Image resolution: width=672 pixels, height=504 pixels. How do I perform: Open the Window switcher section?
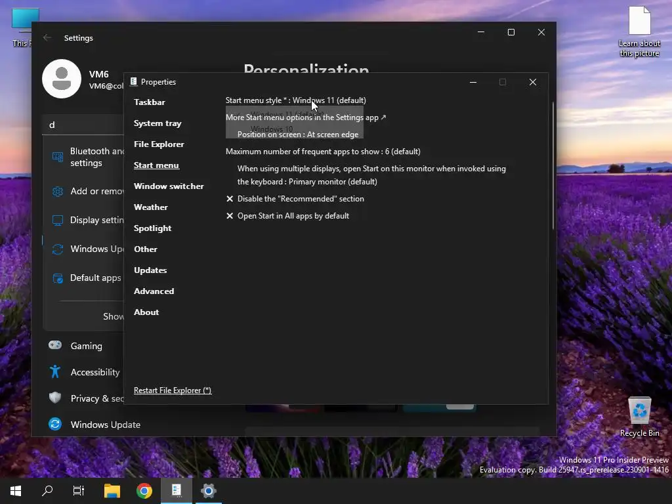tap(169, 186)
